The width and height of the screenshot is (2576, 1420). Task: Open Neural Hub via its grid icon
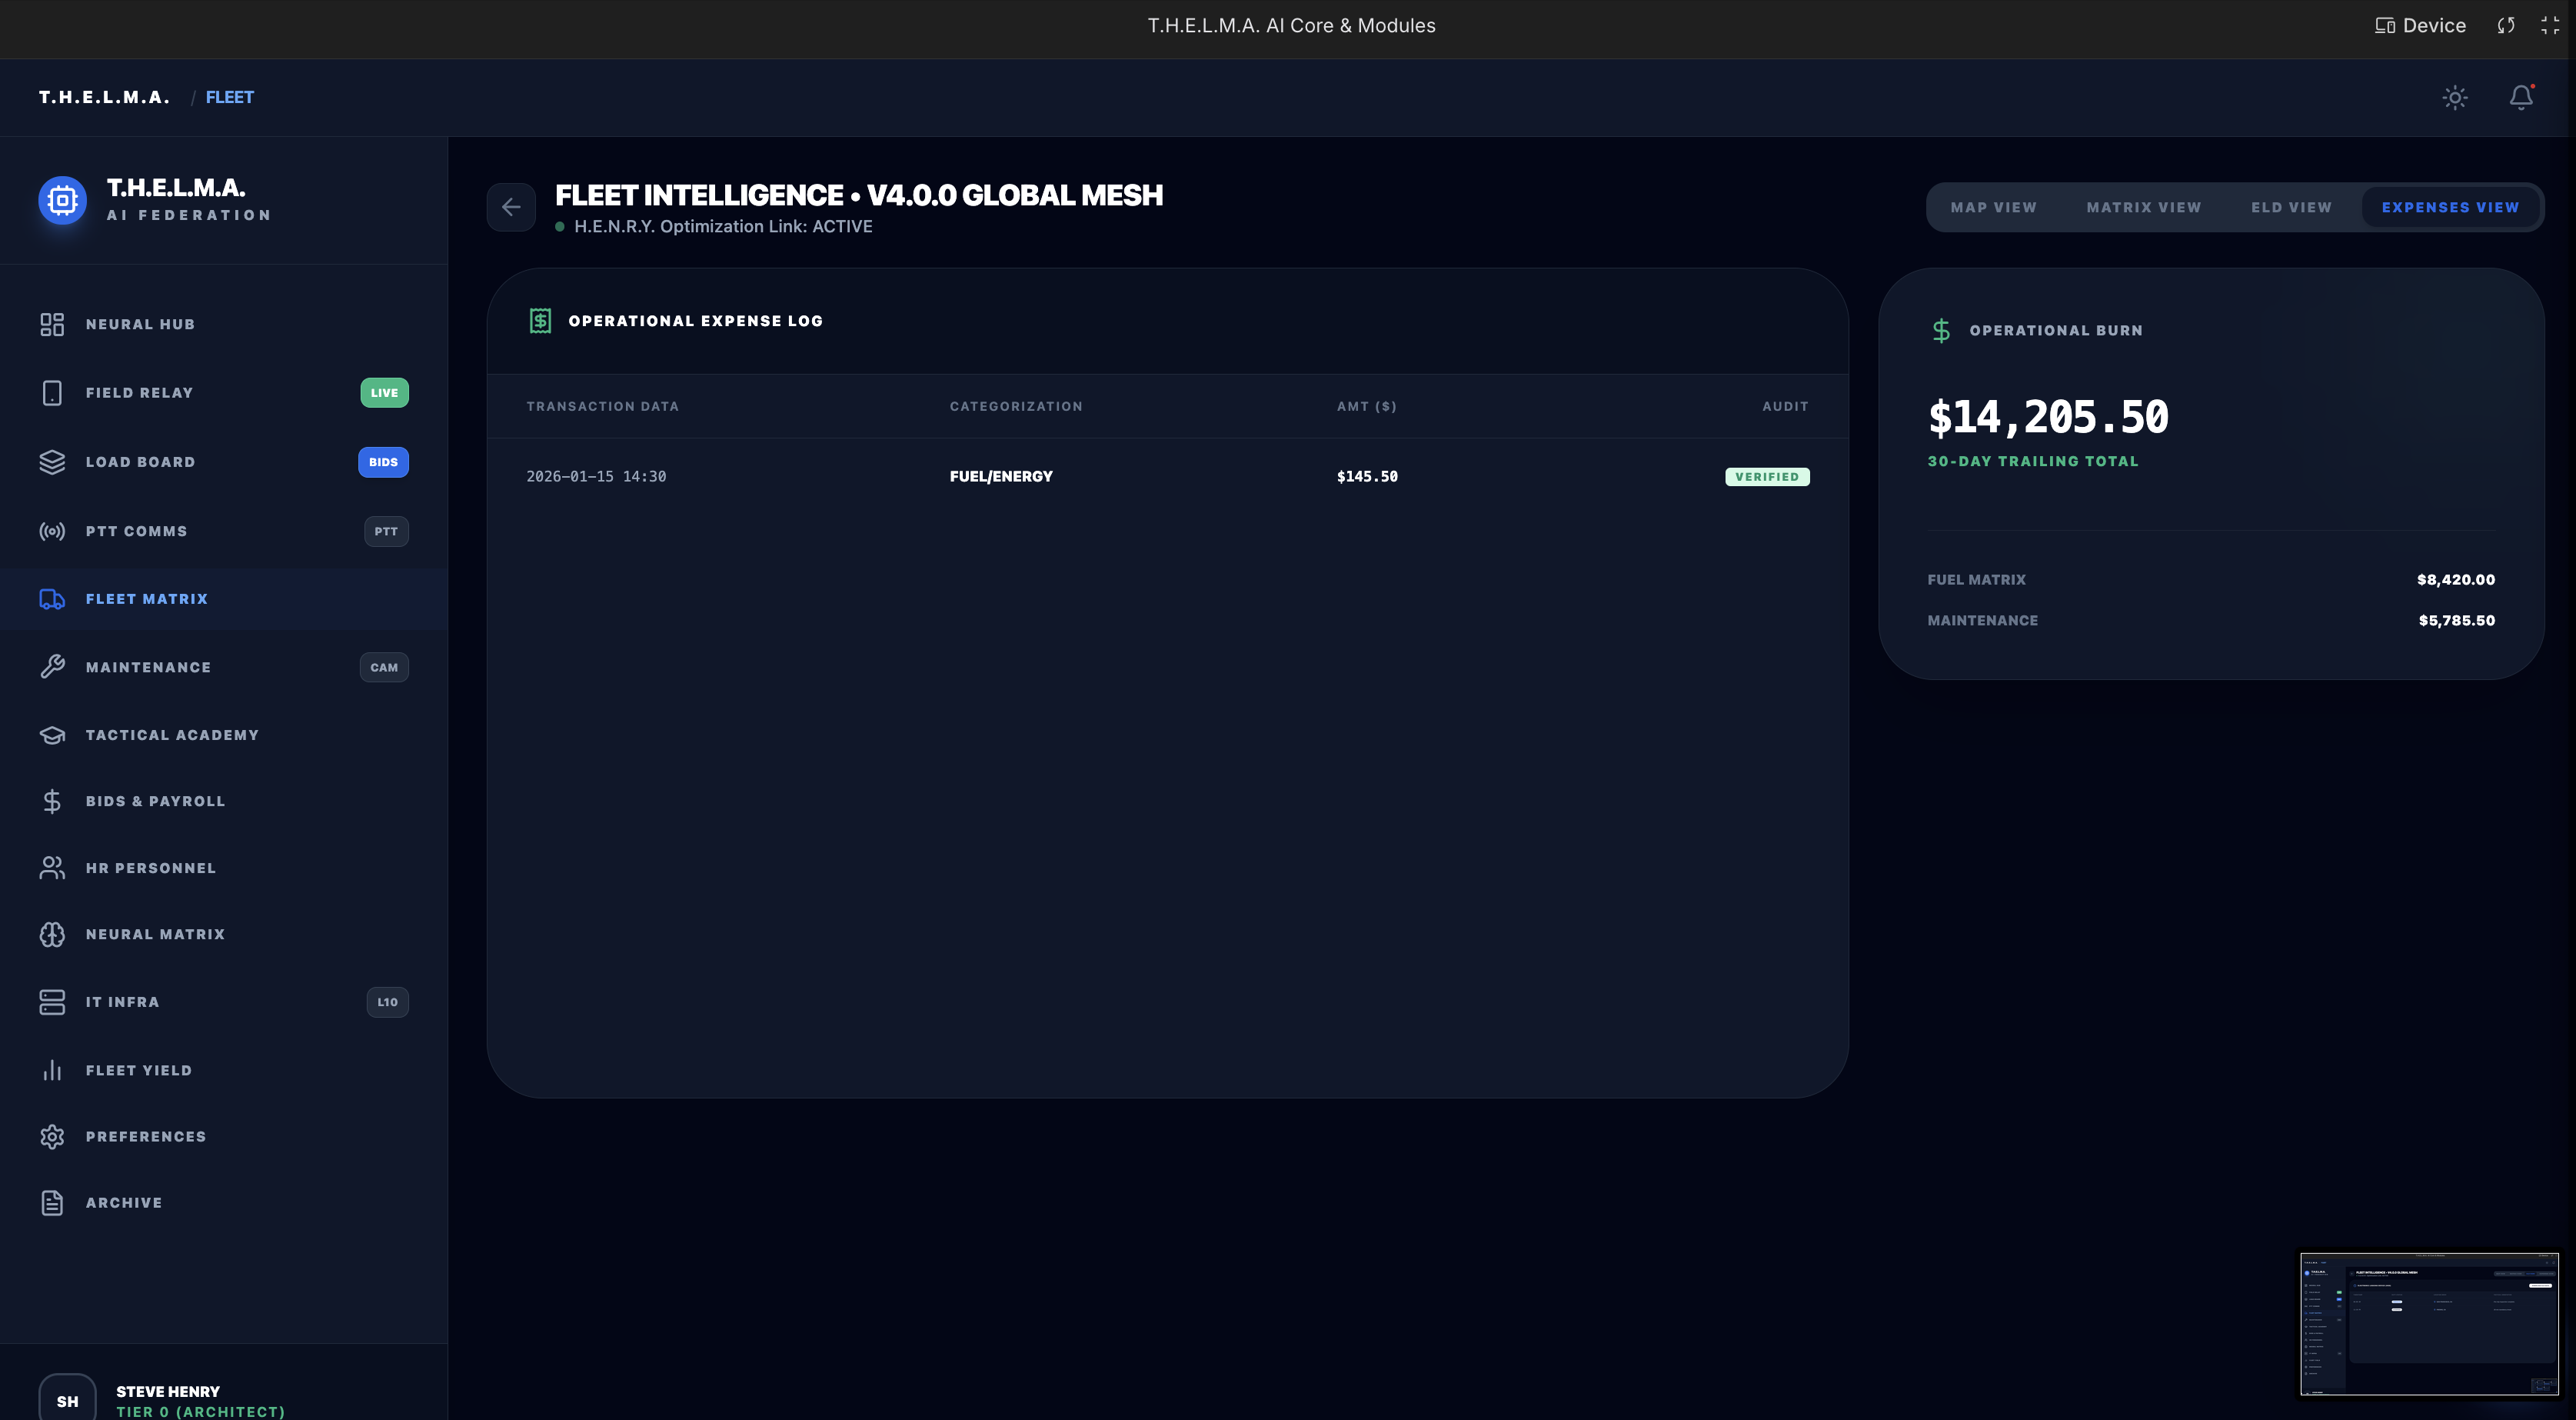pyautogui.click(x=52, y=324)
